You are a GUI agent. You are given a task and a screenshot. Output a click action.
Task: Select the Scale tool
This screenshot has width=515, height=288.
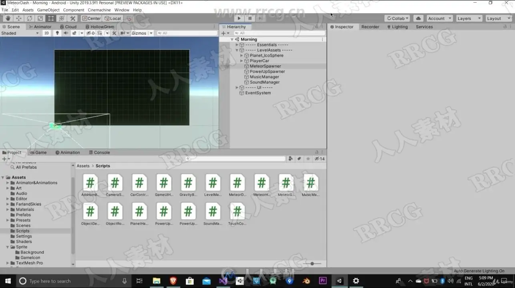40,18
